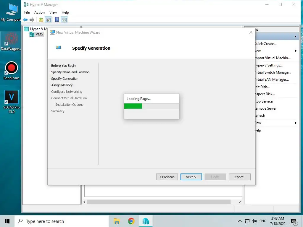The image size is (303, 227).
Task: Expand the View submenu arrow in Actions
Action: click(296, 123)
